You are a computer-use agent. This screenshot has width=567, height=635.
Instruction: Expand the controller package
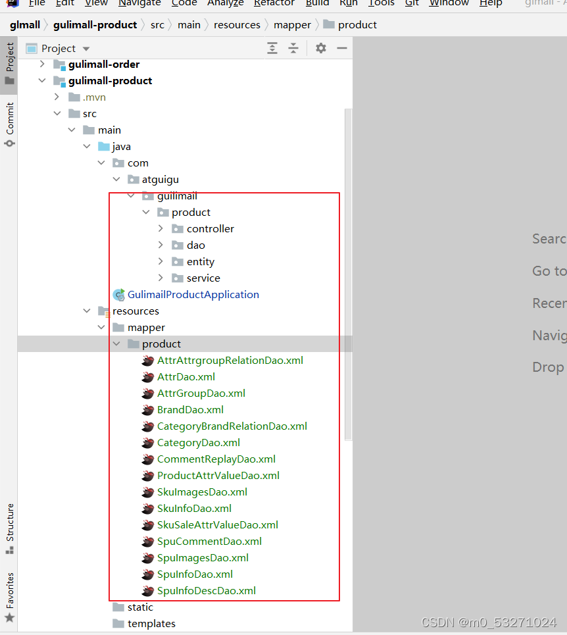[x=160, y=228]
